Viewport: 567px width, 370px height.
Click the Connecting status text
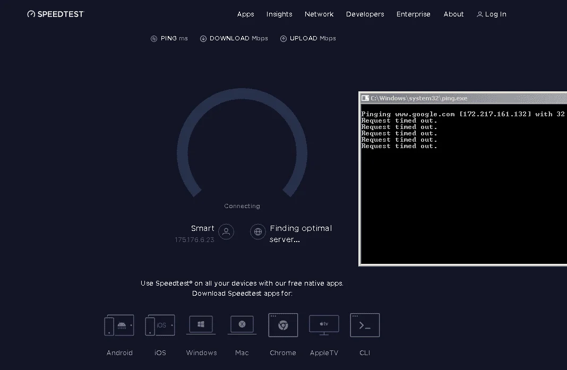242,206
